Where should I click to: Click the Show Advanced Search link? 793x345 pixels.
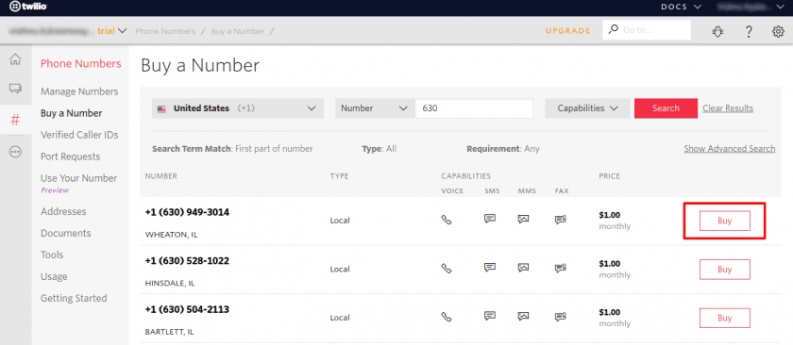(x=729, y=149)
